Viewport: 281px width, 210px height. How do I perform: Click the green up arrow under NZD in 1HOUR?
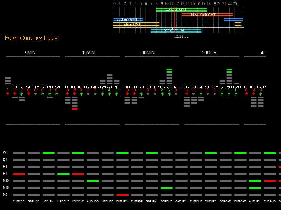point(236,94)
